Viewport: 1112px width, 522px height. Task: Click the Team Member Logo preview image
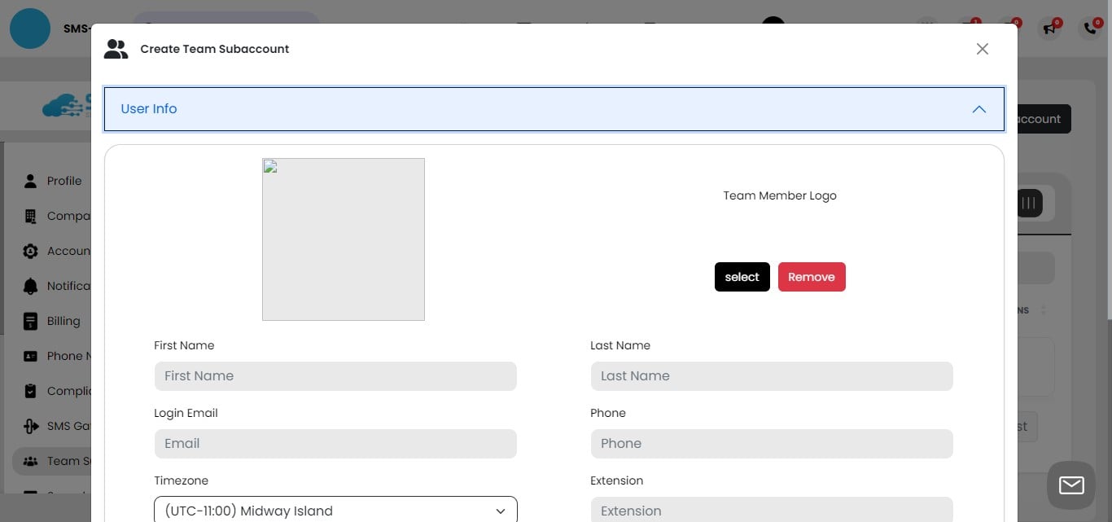(x=343, y=239)
